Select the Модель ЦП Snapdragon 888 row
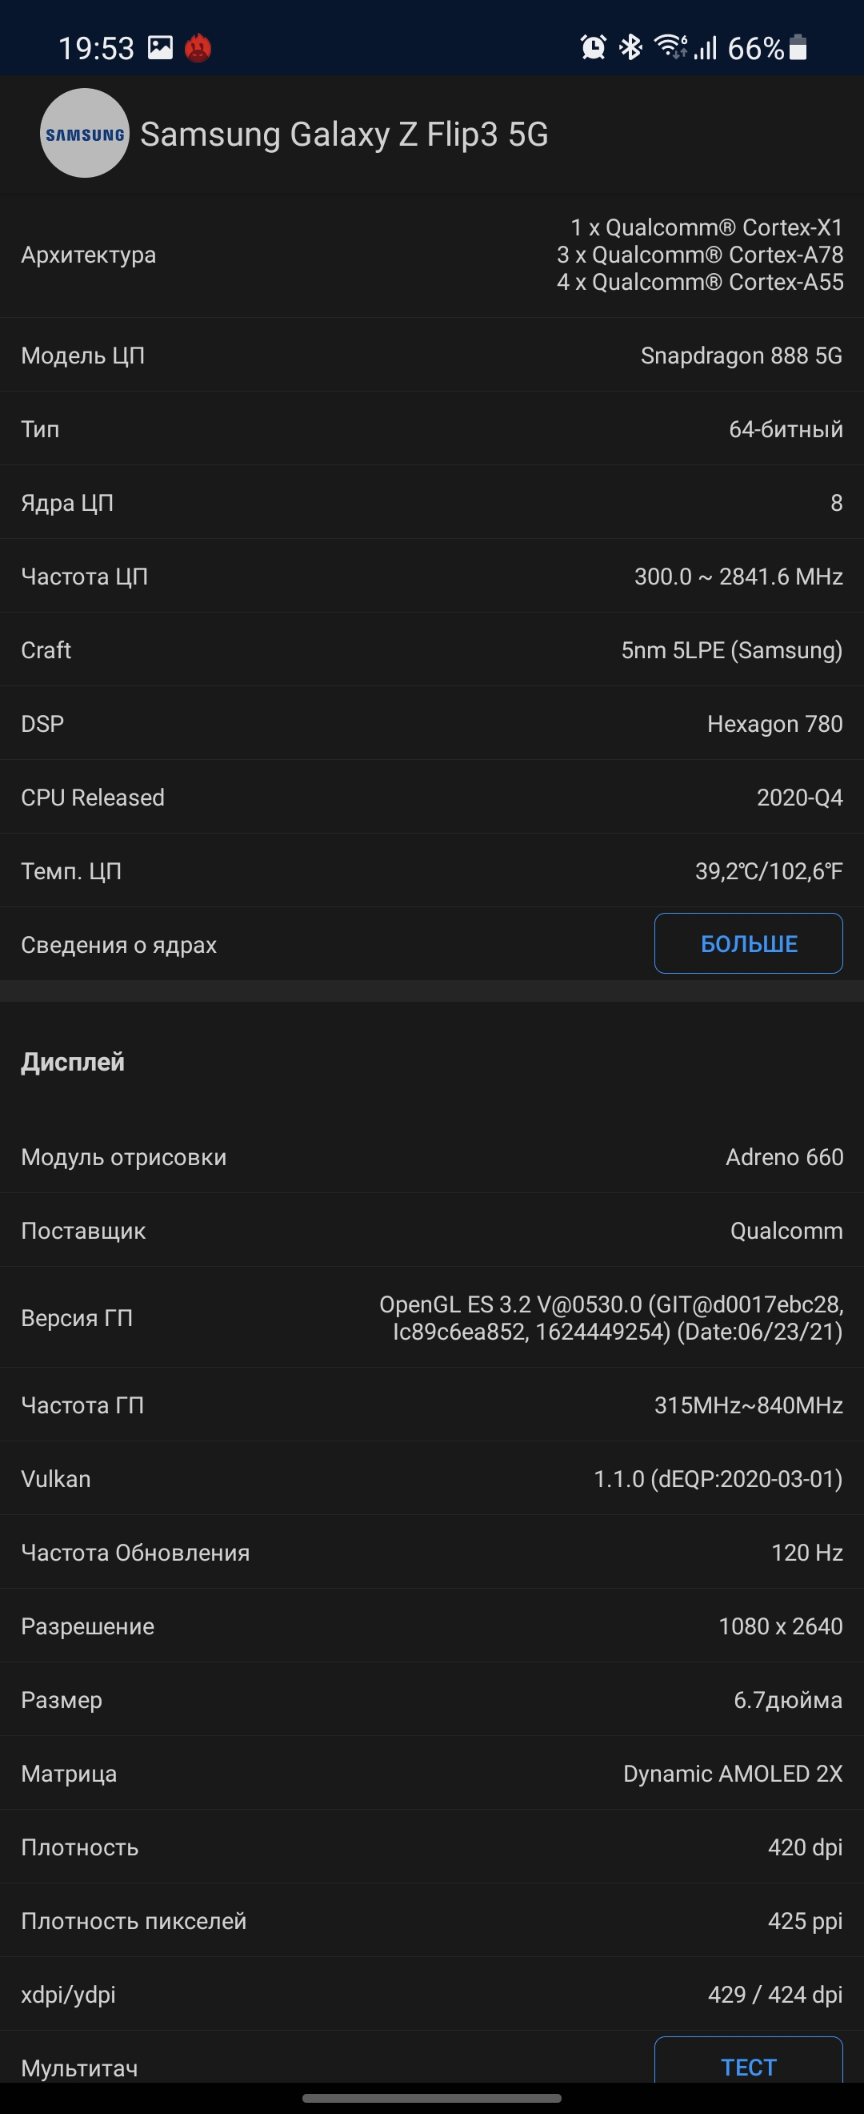Image resolution: width=864 pixels, height=2114 pixels. 432,356
